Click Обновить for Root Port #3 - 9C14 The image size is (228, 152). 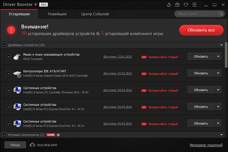click(x=201, y=123)
